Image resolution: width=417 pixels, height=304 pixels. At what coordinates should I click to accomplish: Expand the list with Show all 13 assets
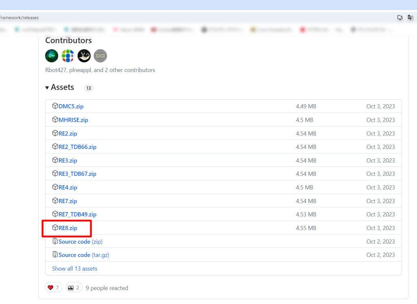(75, 269)
